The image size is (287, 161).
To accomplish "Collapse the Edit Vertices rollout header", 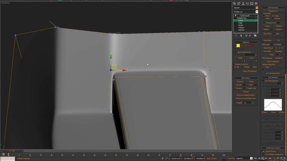I will 246,78.
